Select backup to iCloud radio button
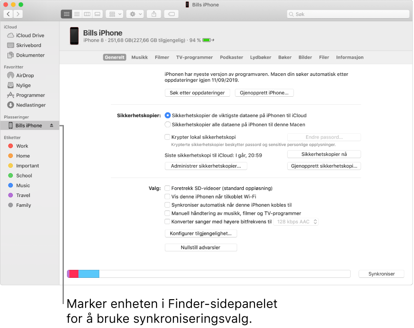This screenshot has height=328, width=414. 168,115
